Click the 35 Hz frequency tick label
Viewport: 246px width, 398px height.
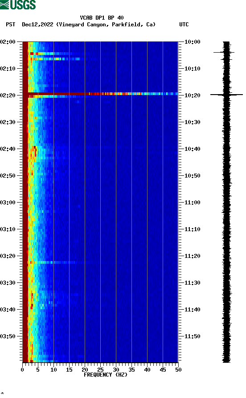tap(131, 370)
